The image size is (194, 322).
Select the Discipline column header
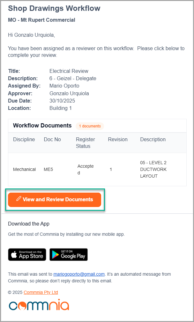(x=24, y=140)
